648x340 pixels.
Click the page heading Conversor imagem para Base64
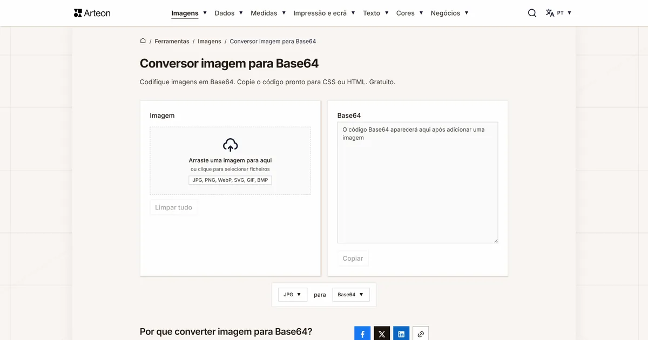point(229,63)
